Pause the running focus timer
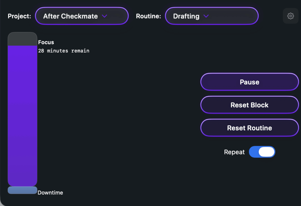The height and width of the screenshot is (206, 301). coord(250,82)
